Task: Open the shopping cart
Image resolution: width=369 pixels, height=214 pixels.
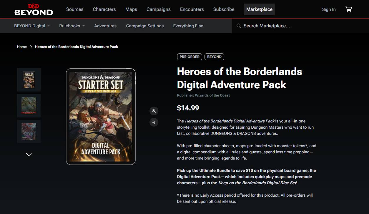Action: (349, 9)
